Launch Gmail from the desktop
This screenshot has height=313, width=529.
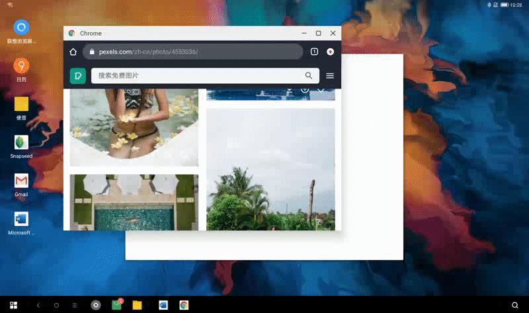pos(21,181)
